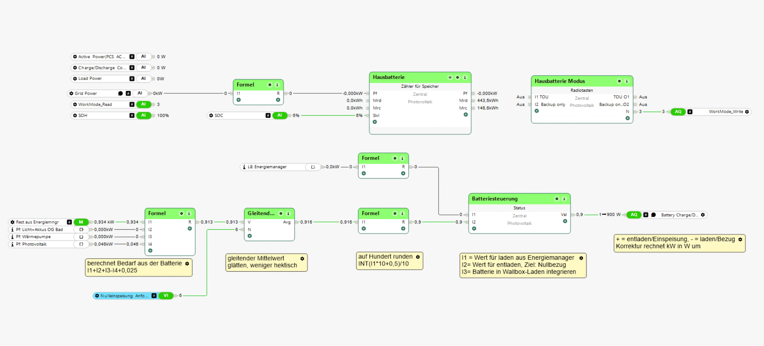Click gear on '+ = entladen/Einspeisung' note
The image size is (764, 346).
740,239
